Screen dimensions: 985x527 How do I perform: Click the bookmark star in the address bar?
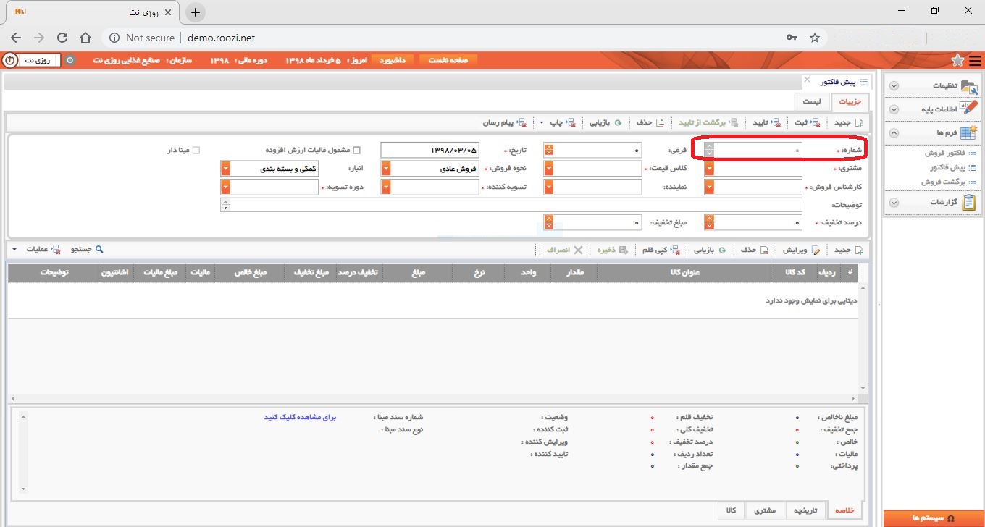(814, 38)
